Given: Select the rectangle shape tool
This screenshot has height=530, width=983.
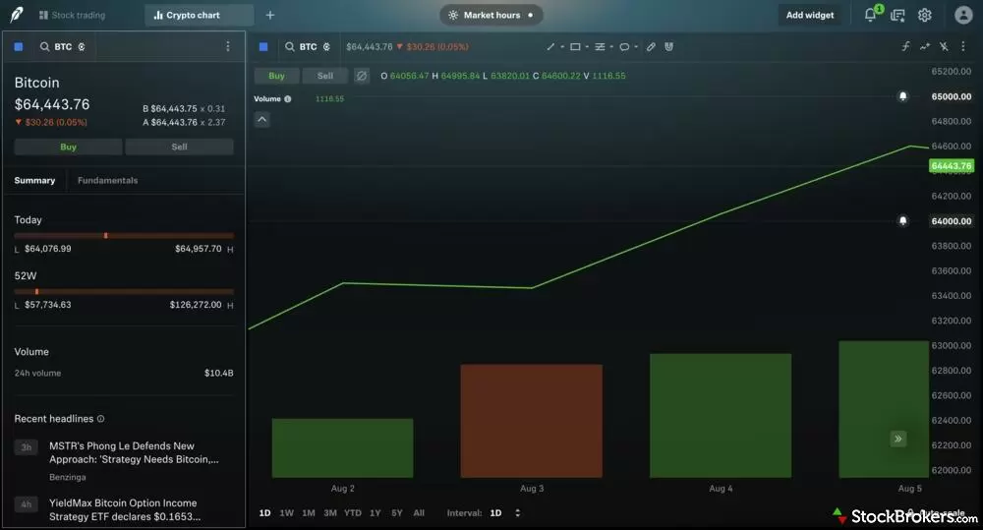Looking at the screenshot, I should (575, 47).
